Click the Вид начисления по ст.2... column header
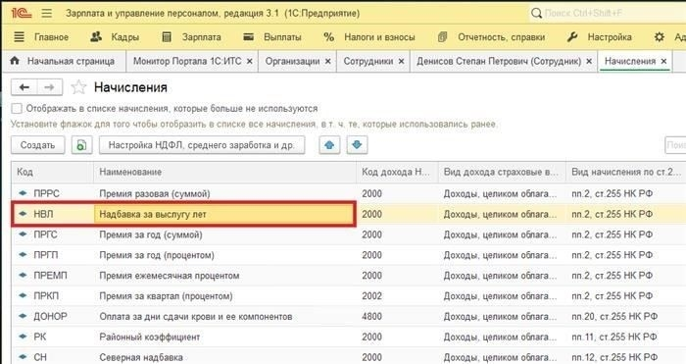Screen dimensions: 686x364 point(626,172)
